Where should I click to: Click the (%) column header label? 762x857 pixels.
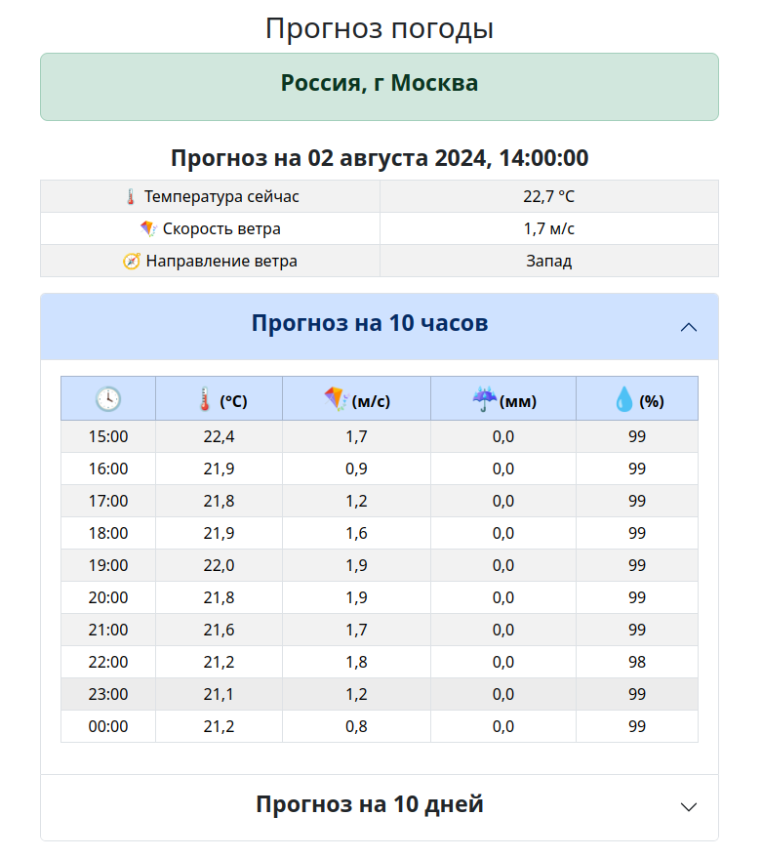[652, 402]
